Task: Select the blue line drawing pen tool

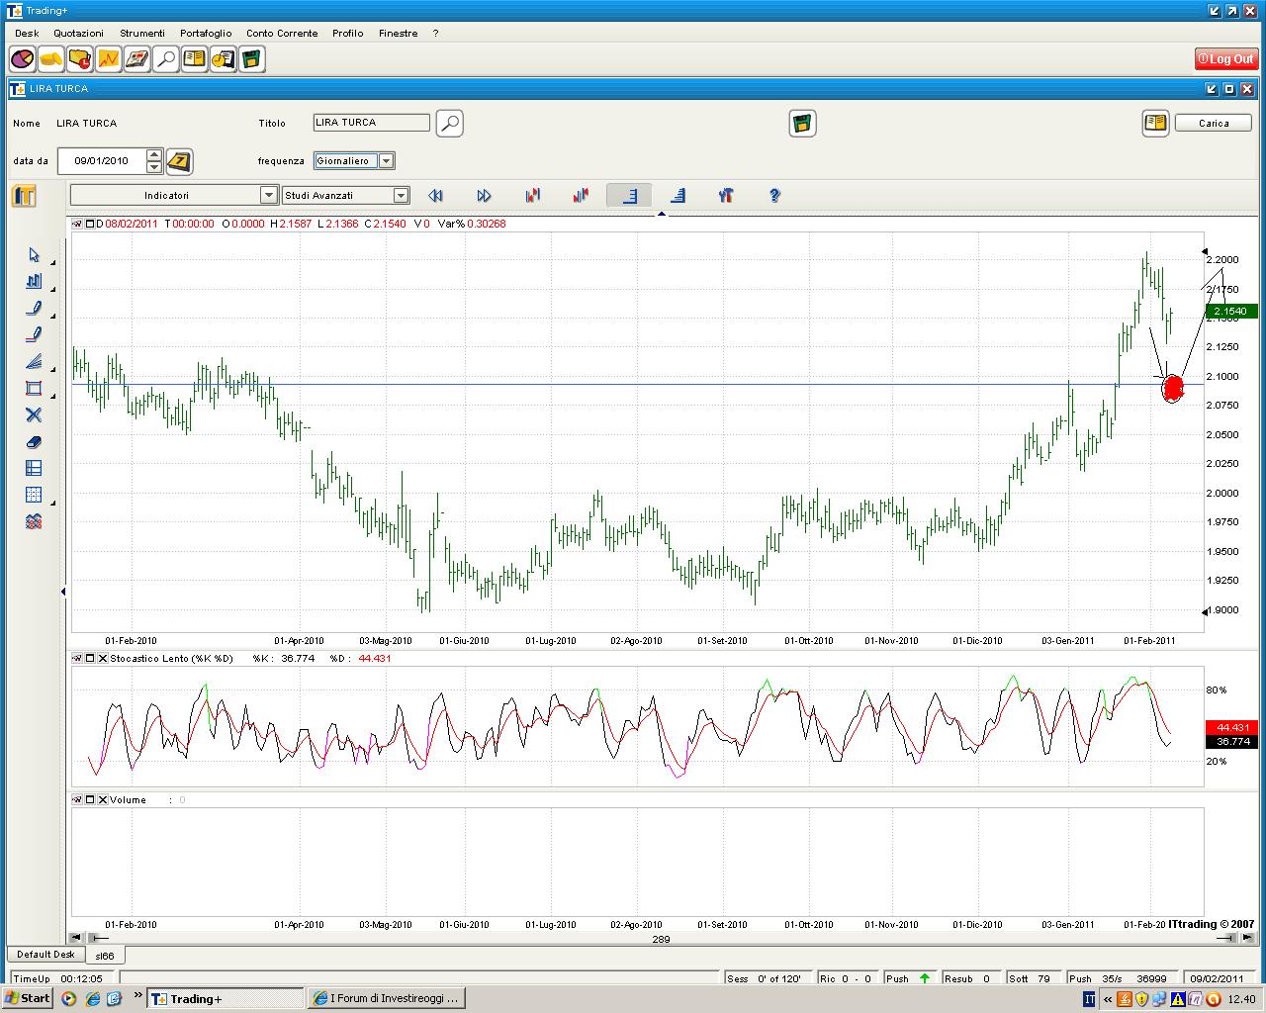Action: pyautogui.click(x=34, y=309)
